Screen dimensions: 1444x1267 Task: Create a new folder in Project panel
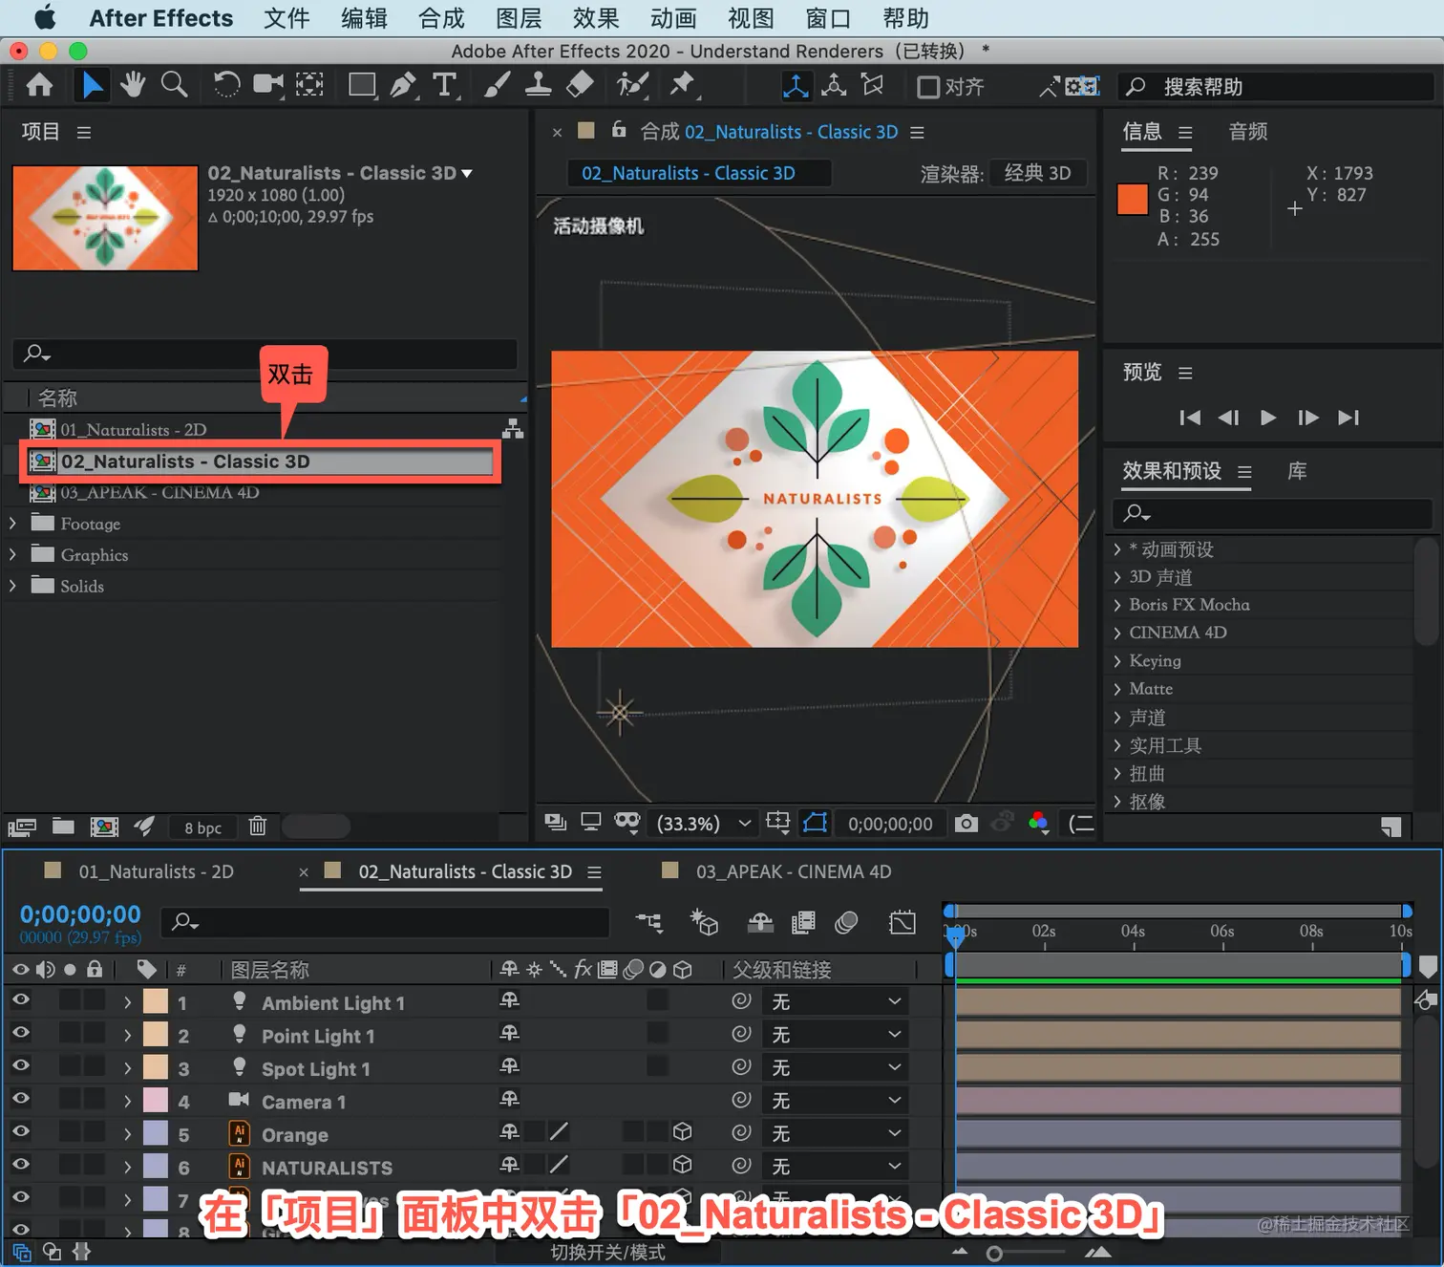[x=63, y=827]
